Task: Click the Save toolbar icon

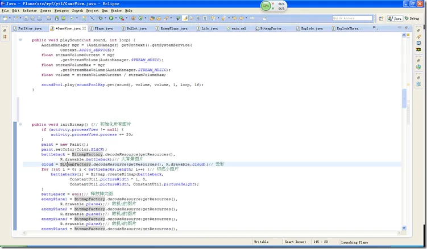Action: 26,18
